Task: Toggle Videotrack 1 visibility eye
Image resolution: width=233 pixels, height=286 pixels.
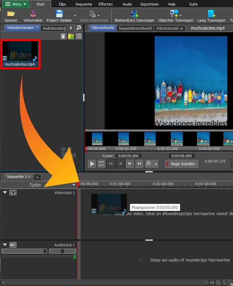Action: click(x=13, y=192)
